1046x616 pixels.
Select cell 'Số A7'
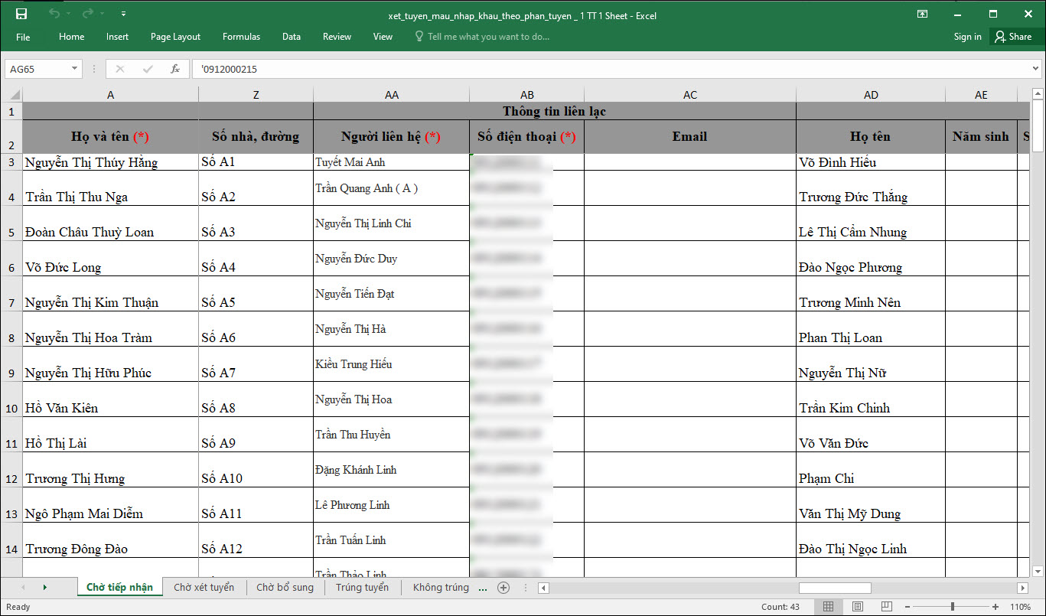click(256, 364)
